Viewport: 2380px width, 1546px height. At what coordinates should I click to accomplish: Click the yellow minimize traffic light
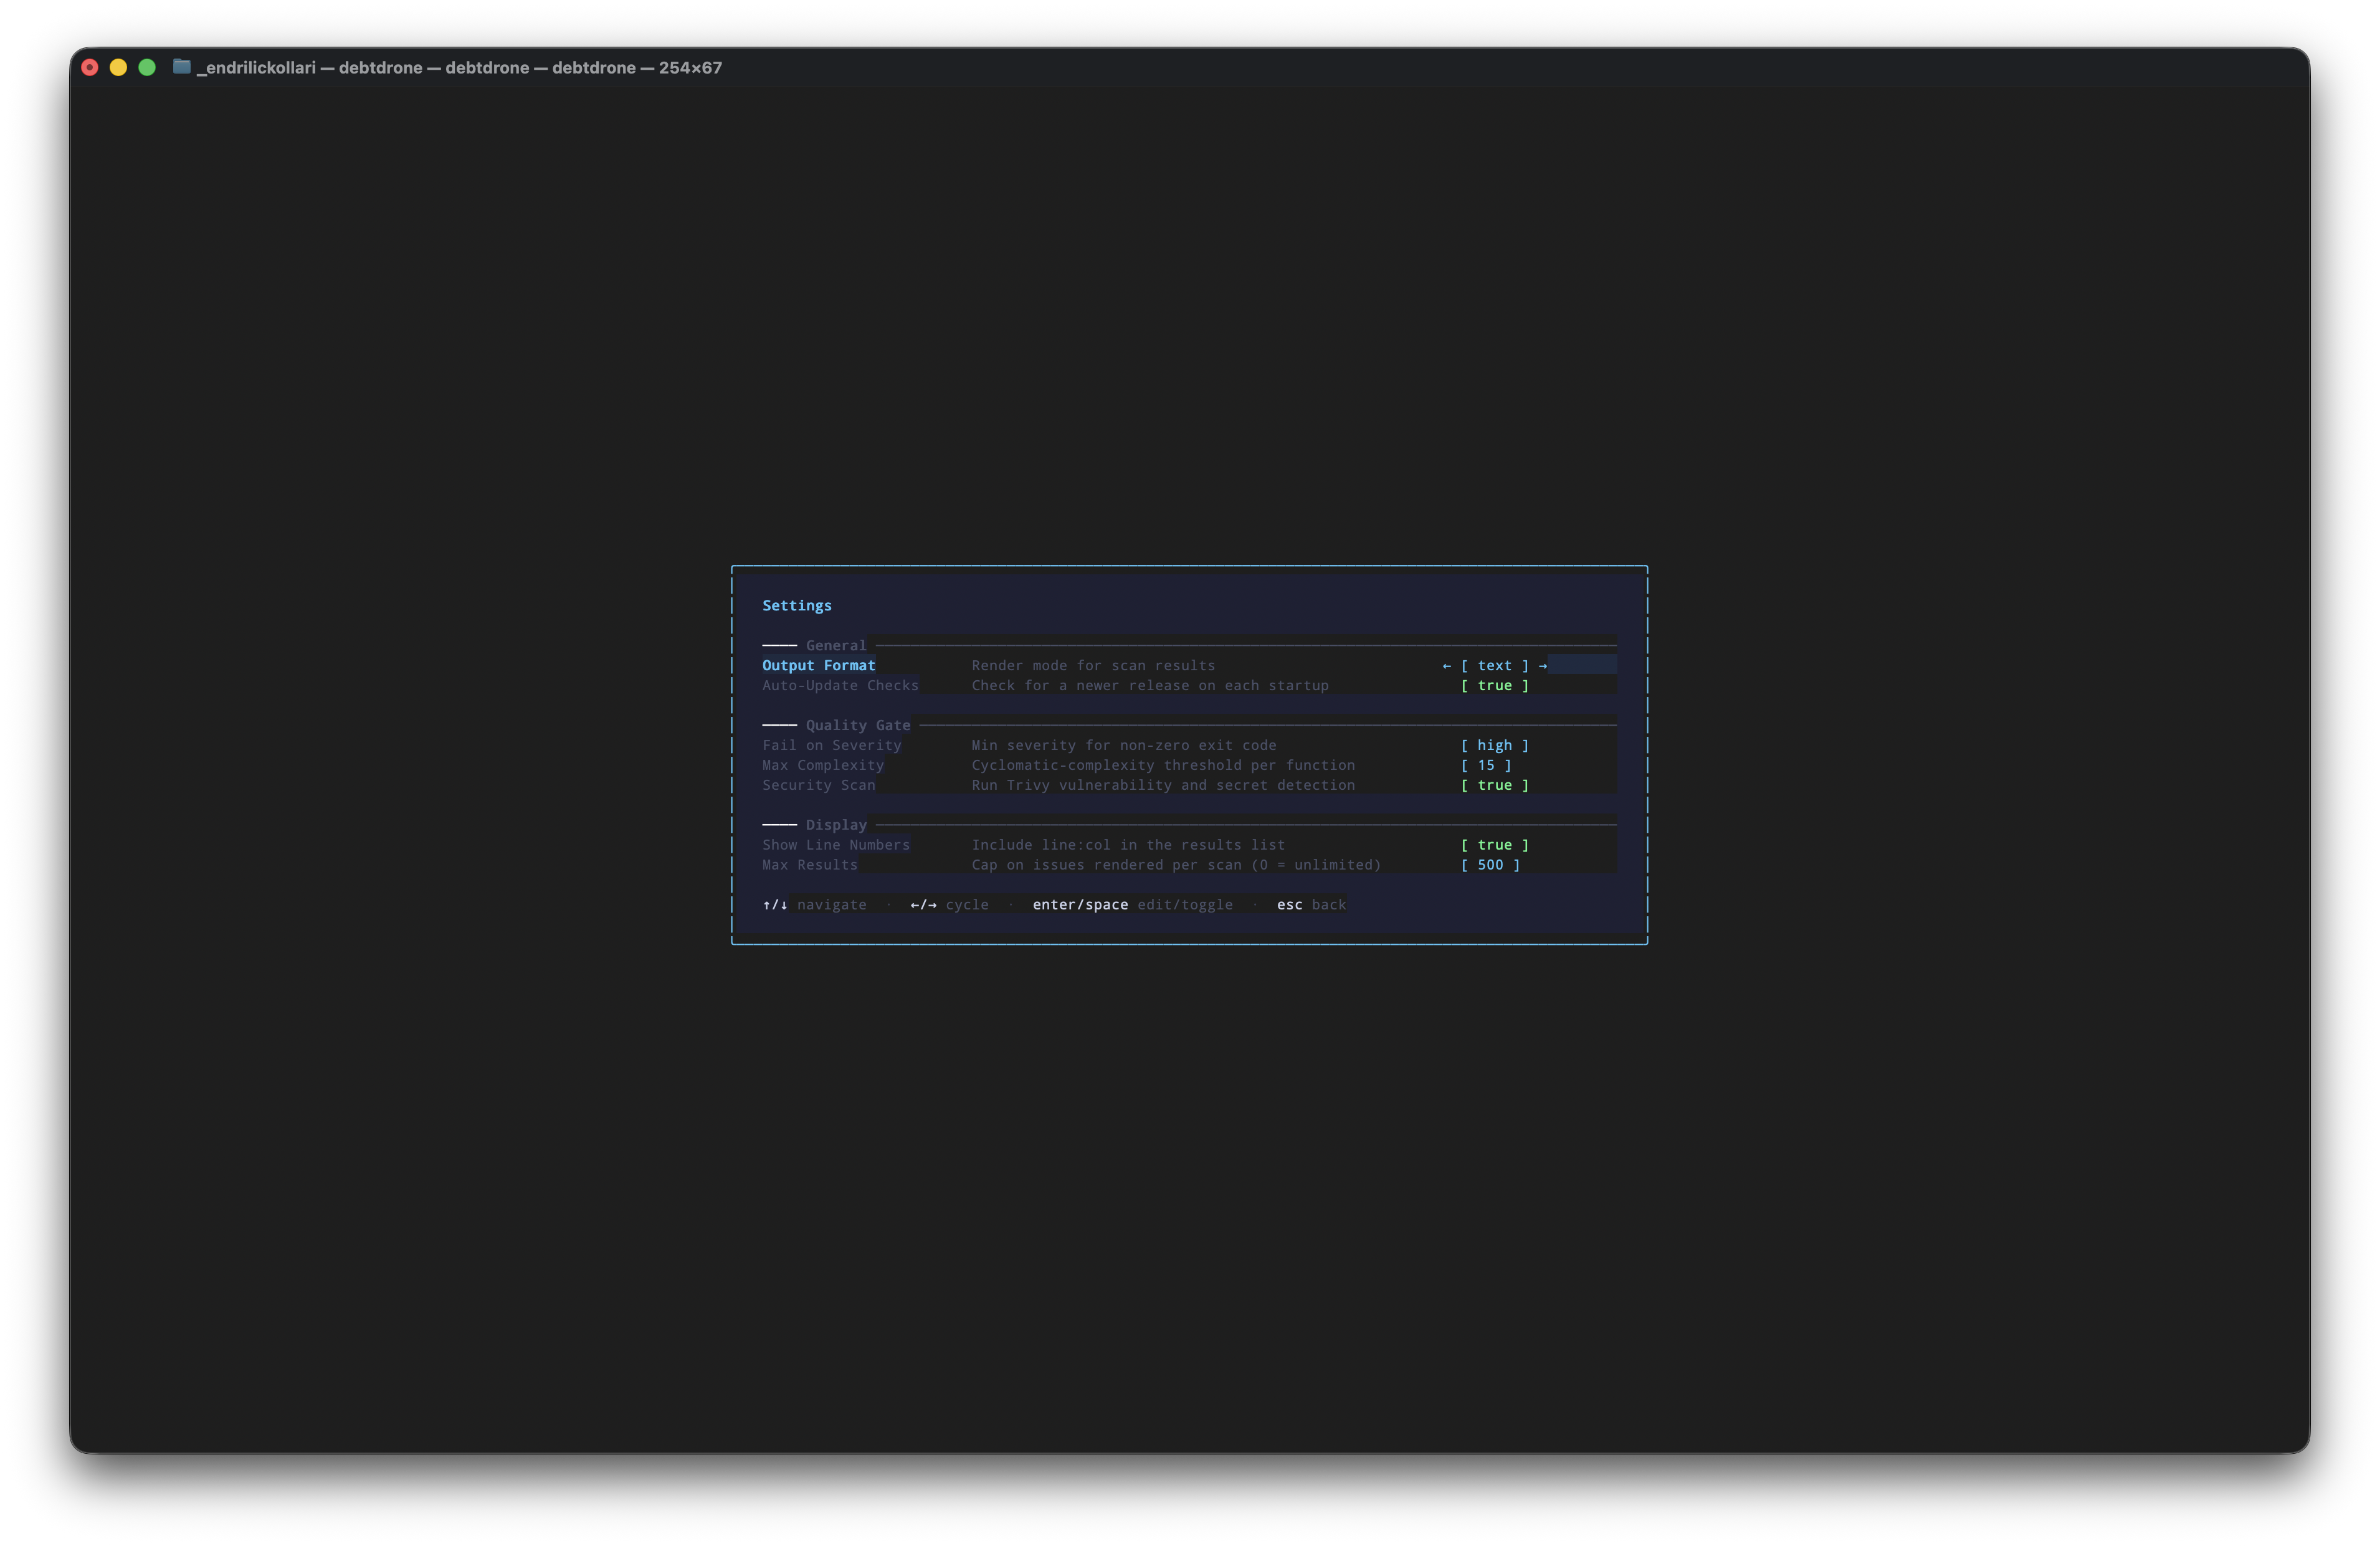(119, 67)
